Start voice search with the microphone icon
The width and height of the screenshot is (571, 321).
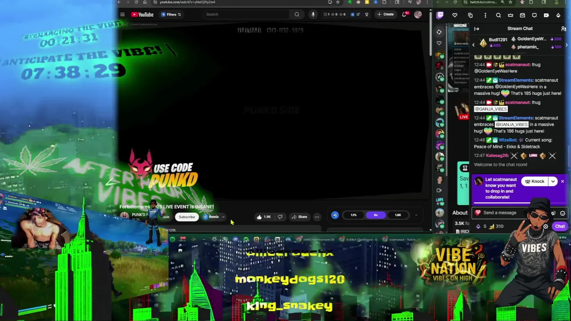313,14
